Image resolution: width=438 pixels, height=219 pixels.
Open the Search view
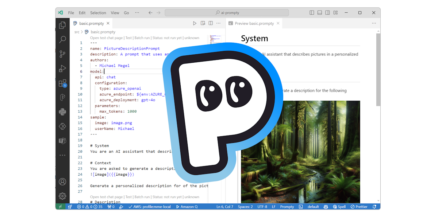pos(62,39)
